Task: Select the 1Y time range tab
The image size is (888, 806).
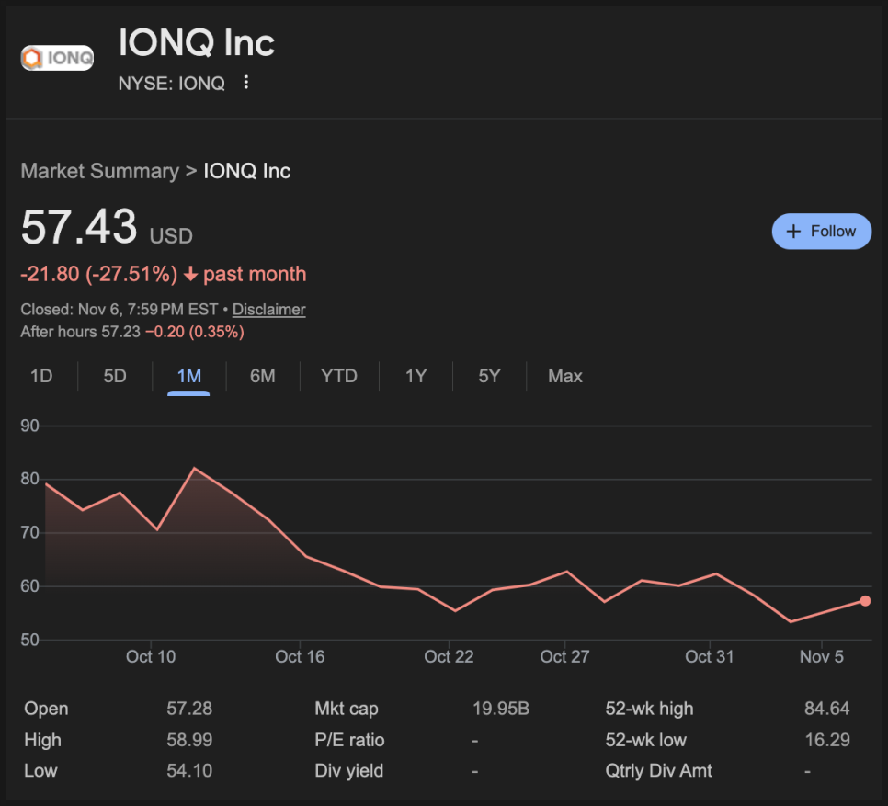Action: (x=416, y=376)
